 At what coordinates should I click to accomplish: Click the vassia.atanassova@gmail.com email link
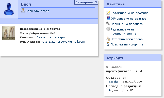[63, 42]
